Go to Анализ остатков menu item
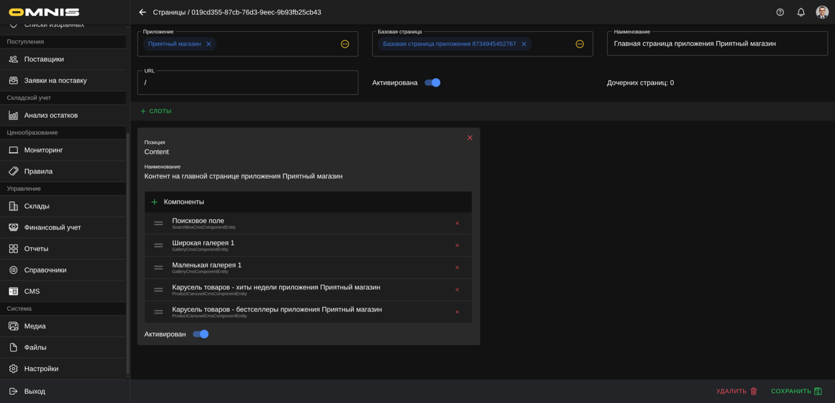 pos(51,115)
